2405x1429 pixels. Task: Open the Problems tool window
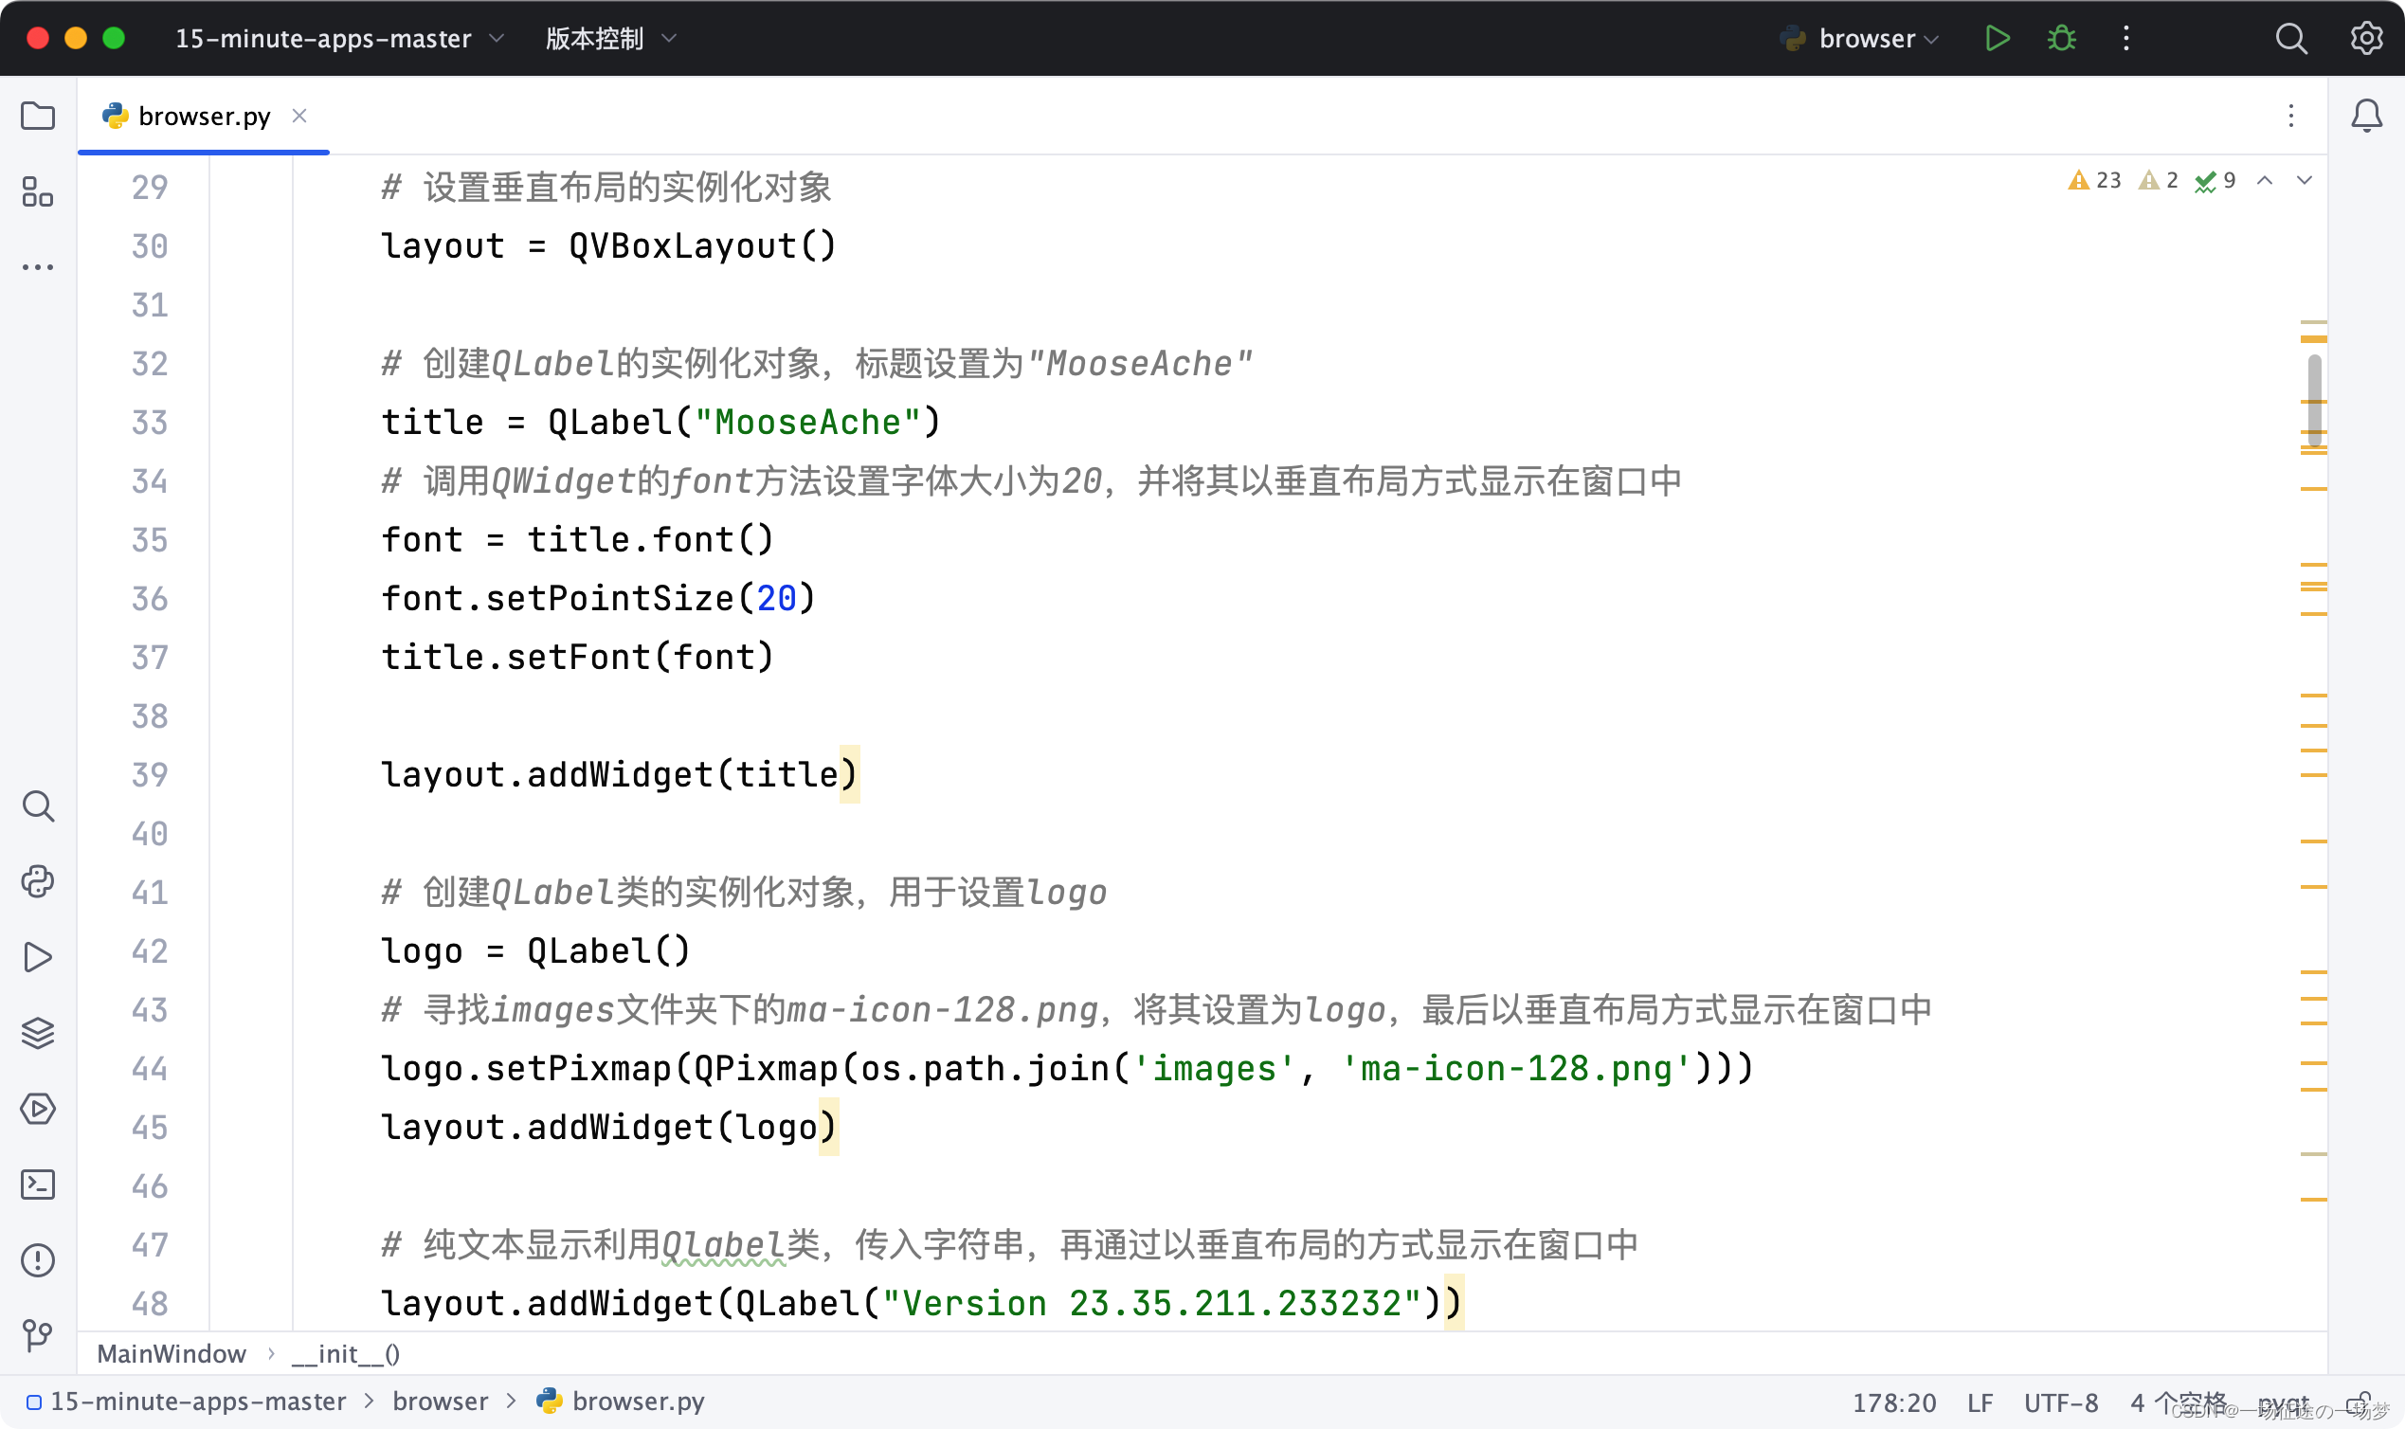38,1260
